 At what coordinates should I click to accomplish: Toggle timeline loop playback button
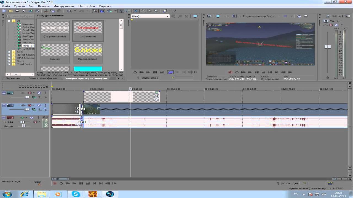[61, 183]
